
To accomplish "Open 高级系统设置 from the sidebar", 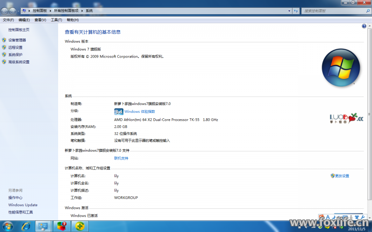I will (19, 62).
